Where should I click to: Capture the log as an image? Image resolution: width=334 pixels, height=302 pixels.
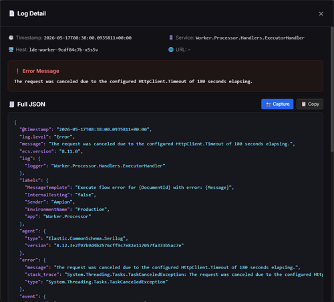pos(277,104)
